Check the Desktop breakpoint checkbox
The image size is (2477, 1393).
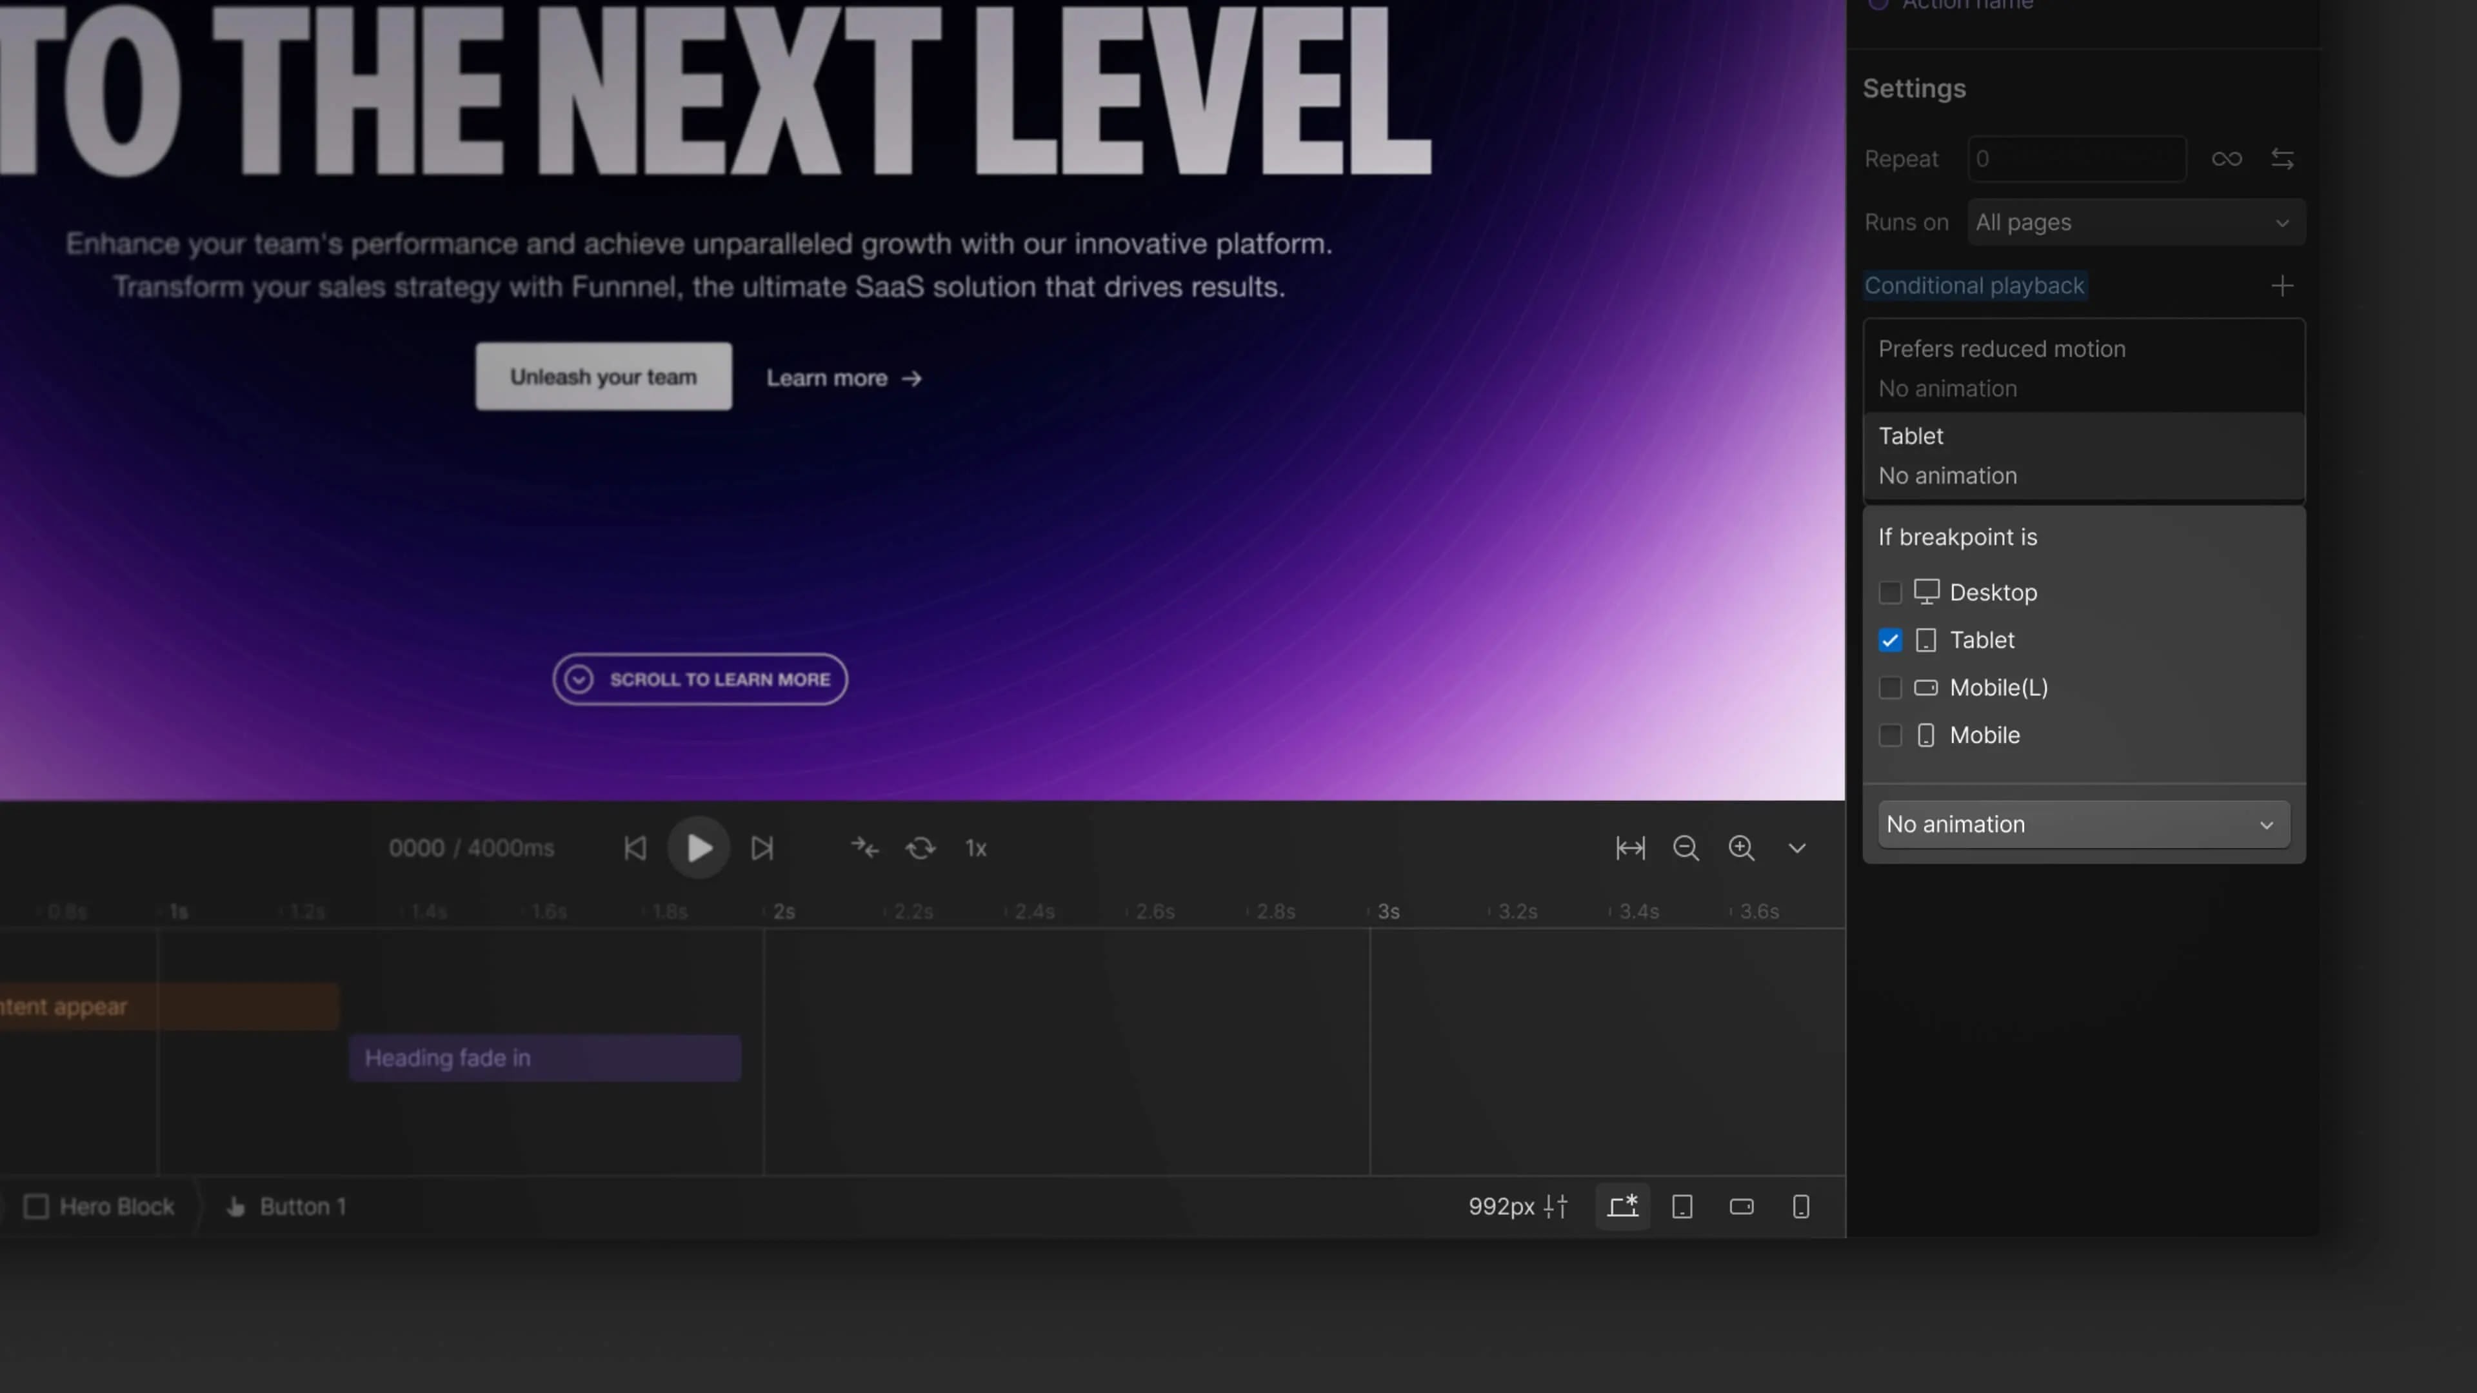[1889, 592]
